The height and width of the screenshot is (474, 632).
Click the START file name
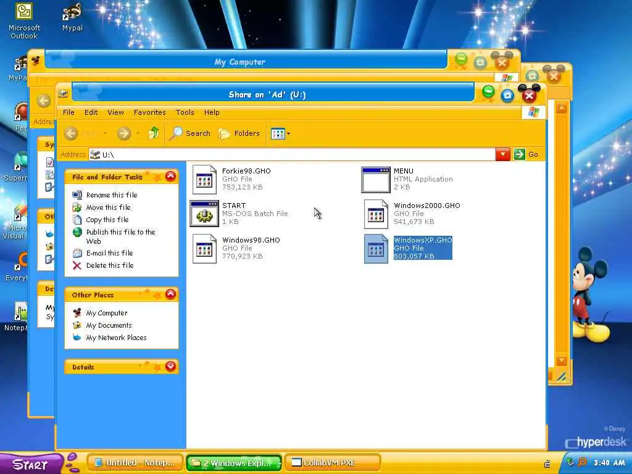(234, 206)
